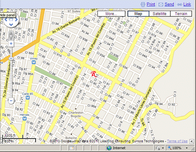Image resolution: width=196 pixels, height=152 pixels.
Task: Select the Virrey metro station icon
Action: pyautogui.click(x=33, y=62)
